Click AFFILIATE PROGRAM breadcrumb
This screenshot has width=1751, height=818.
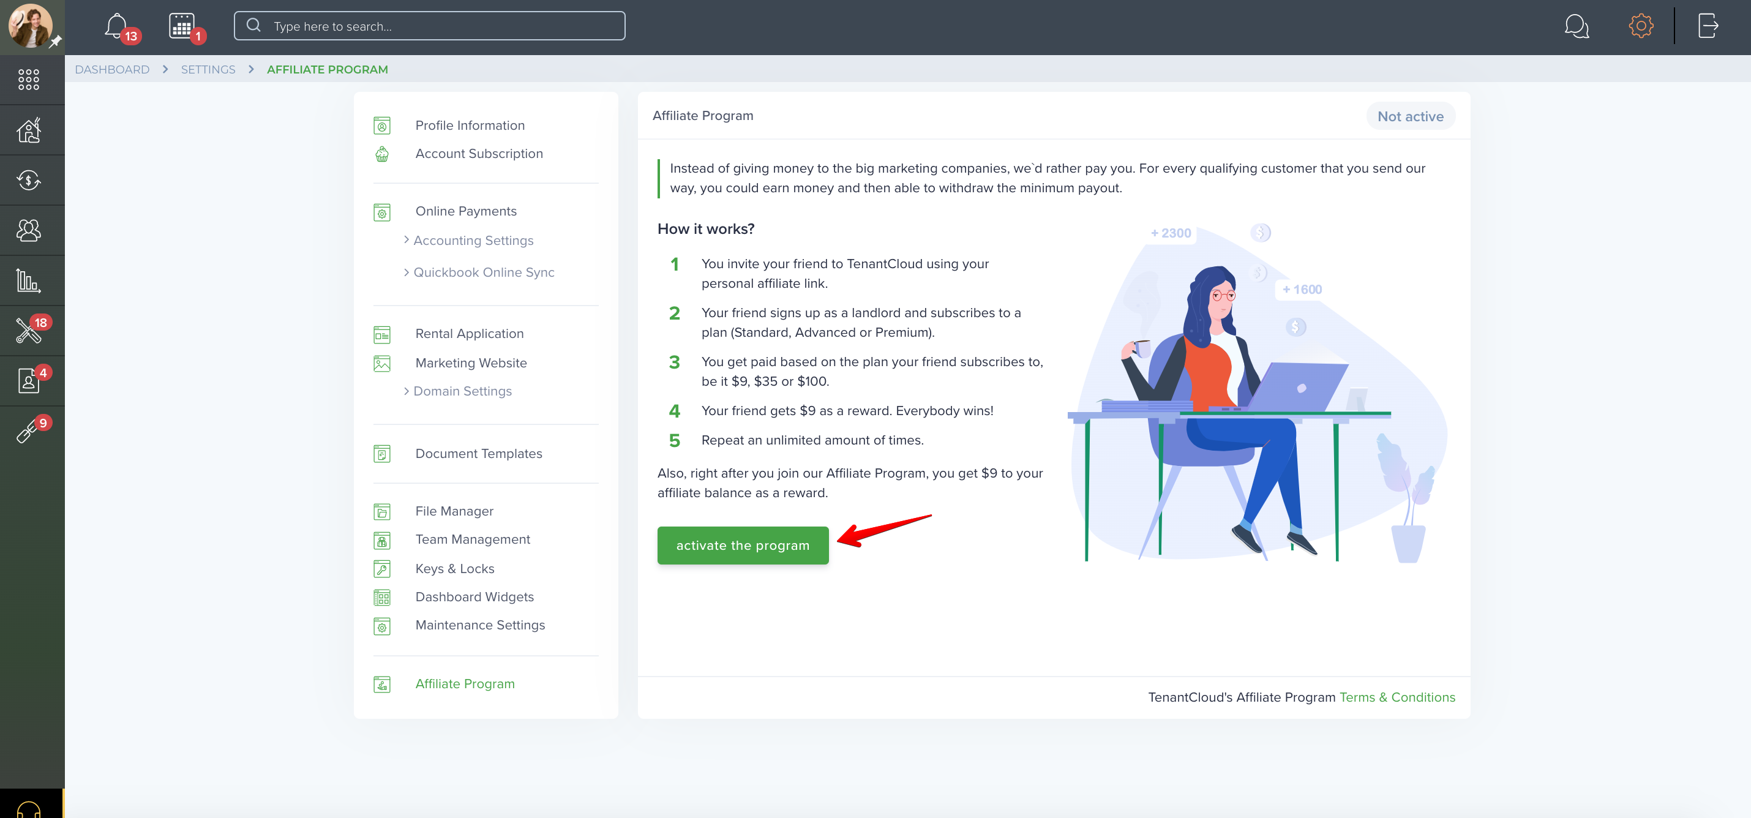(x=327, y=69)
